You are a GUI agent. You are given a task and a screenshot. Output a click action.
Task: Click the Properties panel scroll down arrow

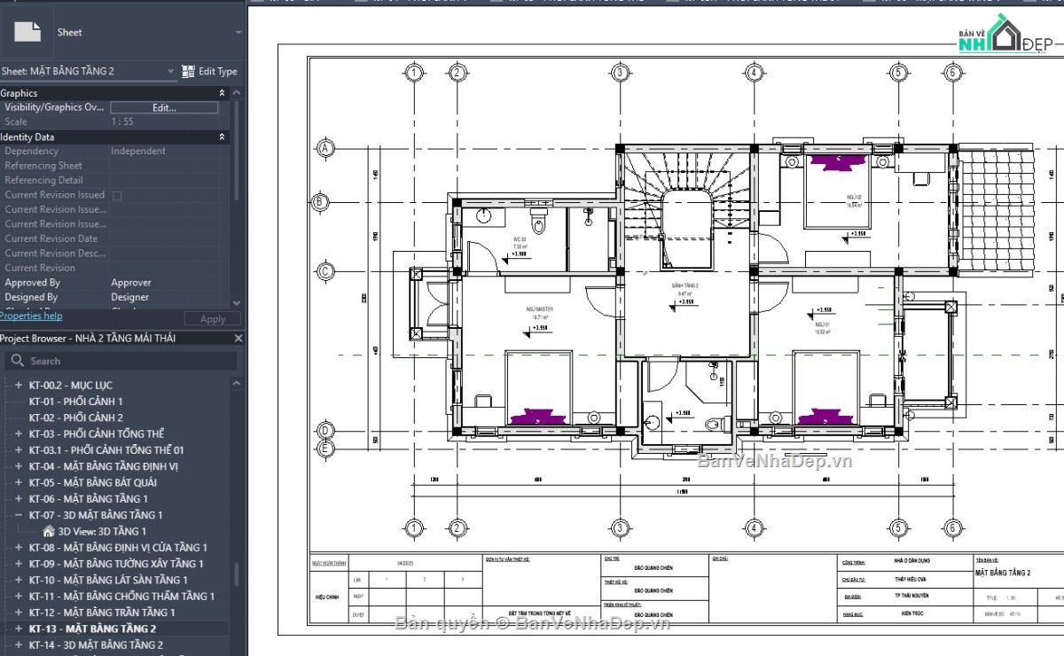point(236,302)
